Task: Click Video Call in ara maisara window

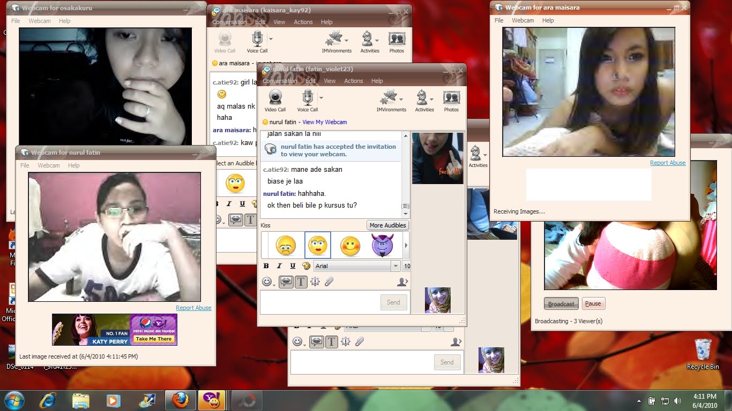Action: [225, 42]
